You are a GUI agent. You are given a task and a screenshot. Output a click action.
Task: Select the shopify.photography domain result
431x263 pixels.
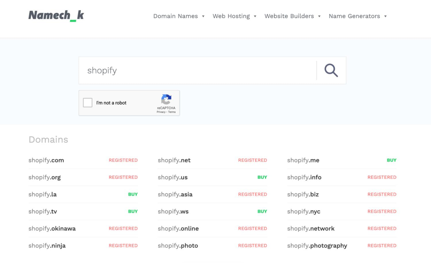[x=317, y=246]
